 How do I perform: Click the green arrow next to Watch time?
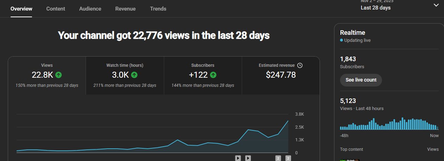(x=134, y=75)
